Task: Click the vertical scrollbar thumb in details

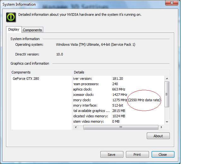Action: (x=167, y=94)
